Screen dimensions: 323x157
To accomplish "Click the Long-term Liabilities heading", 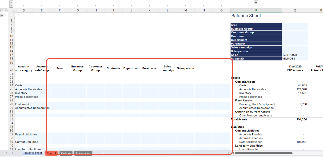I will (249, 146).
